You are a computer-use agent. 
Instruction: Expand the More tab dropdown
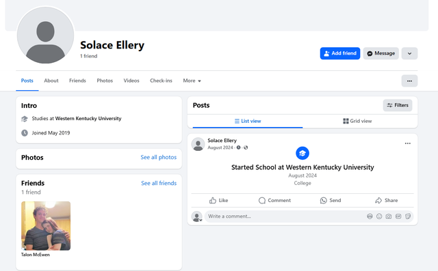[x=192, y=81]
